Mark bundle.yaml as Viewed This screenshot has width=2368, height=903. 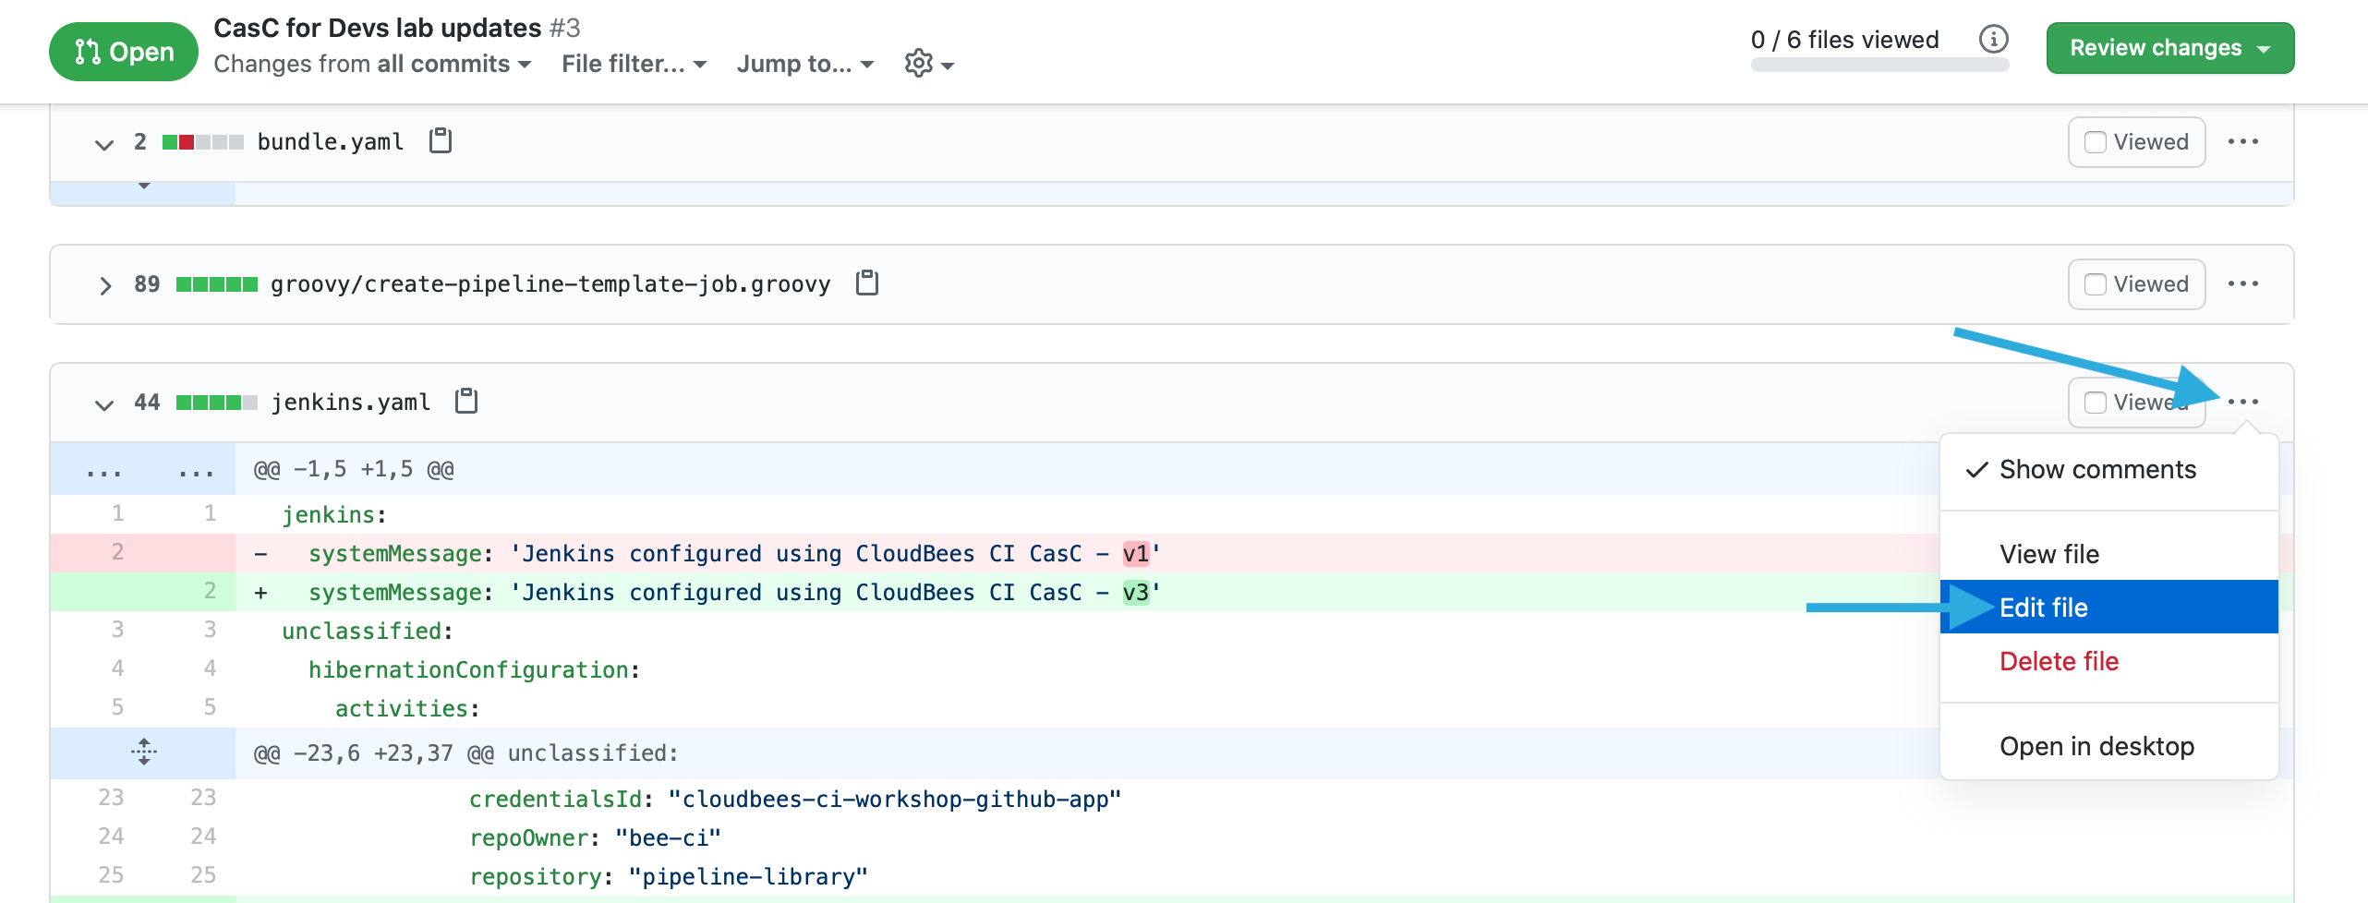coord(2096,141)
